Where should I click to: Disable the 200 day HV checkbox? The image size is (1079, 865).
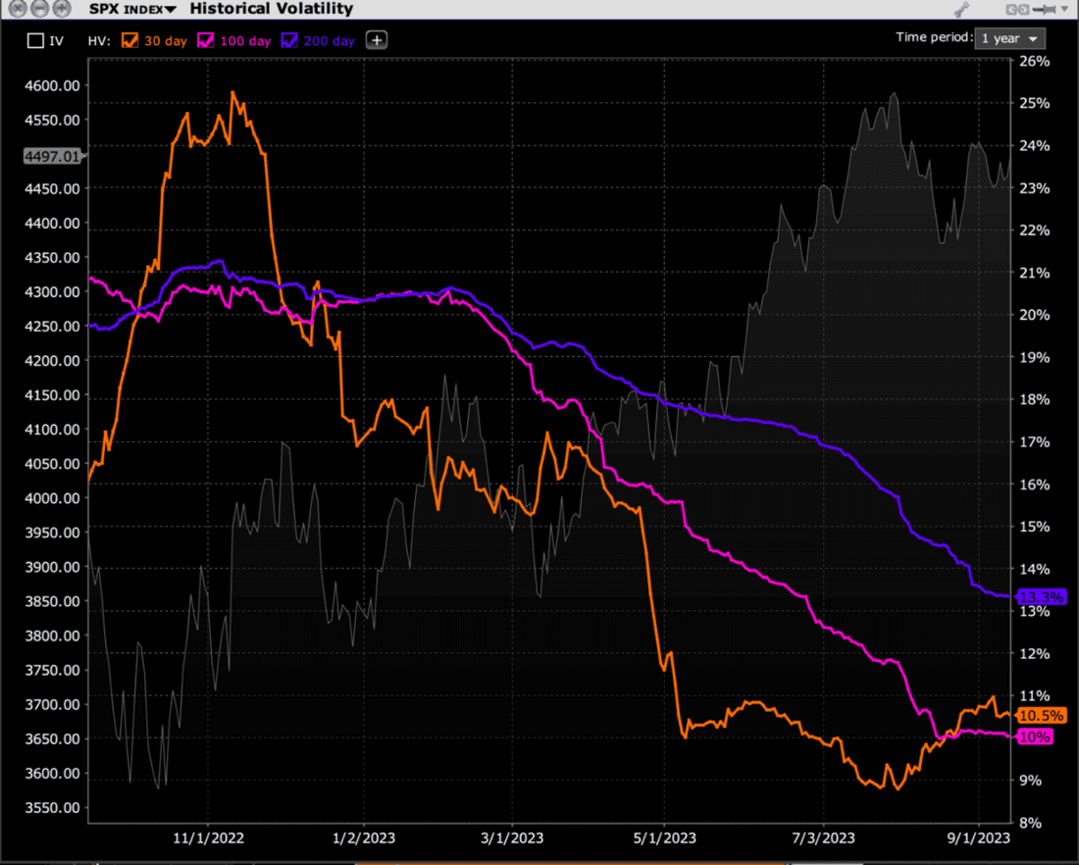(x=289, y=41)
